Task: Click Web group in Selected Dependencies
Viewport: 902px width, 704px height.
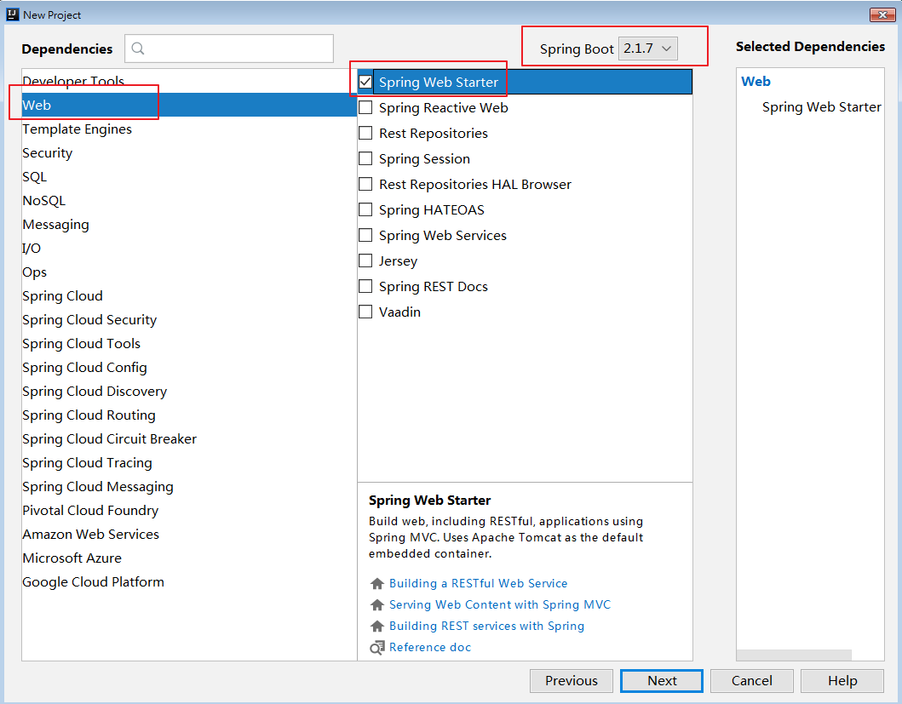Action: [x=755, y=82]
